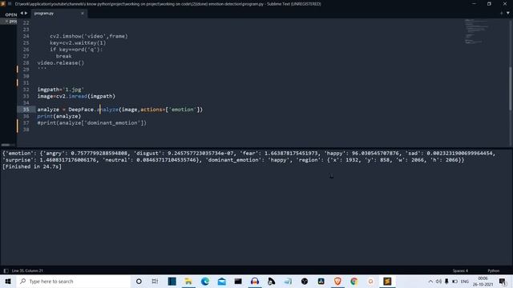Image resolution: width=513 pixels, height=288 pixels.
Task: Go to the previous tab with the left arrow
Action: 22,14
